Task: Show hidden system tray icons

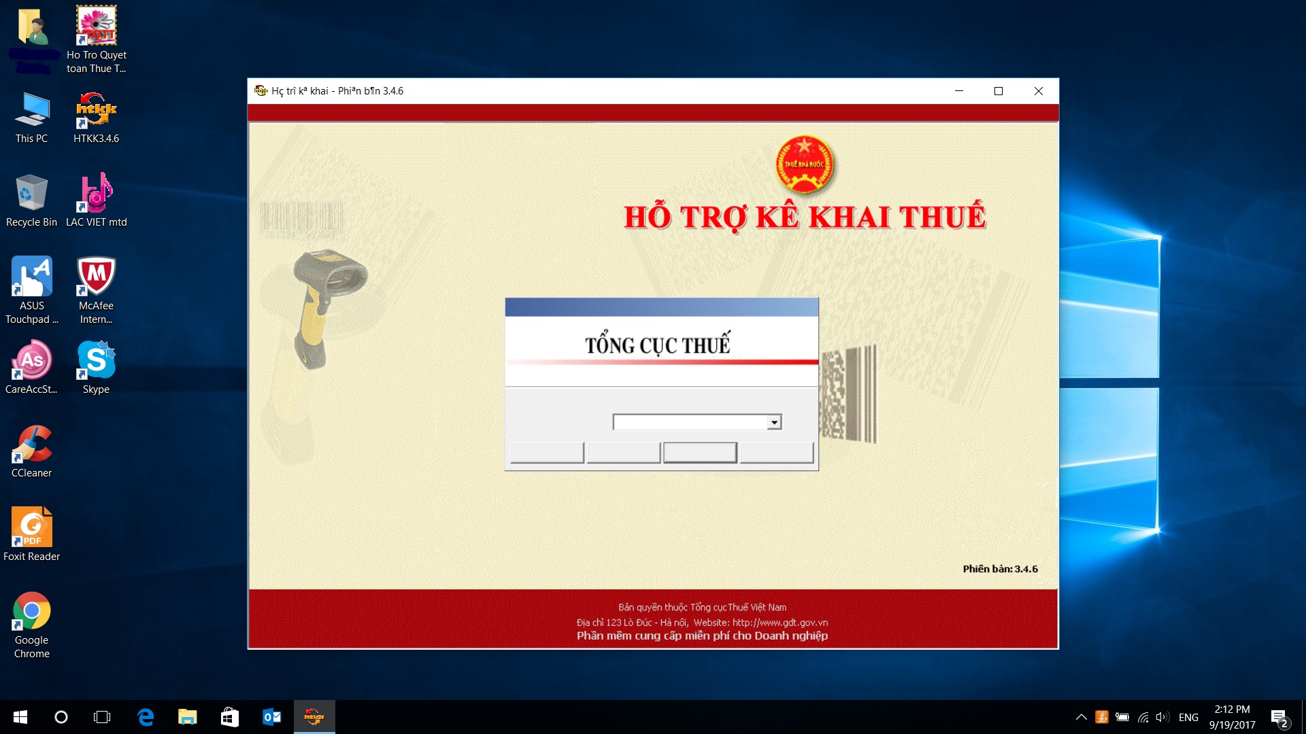Action: coord(1081,717)
